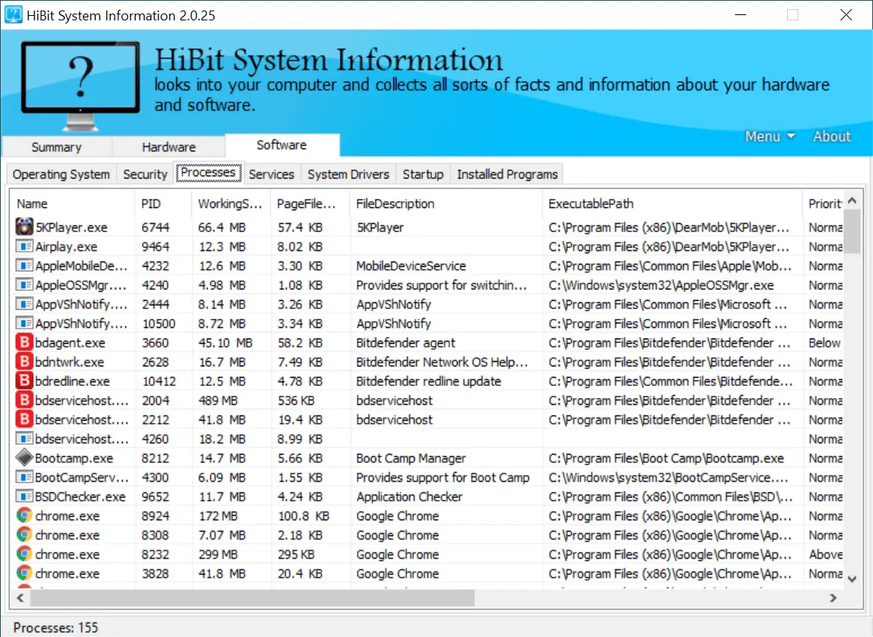Click the bdservicehost icon for PID 2212
Screen dimensions: 873x637
tap(24, 419)
